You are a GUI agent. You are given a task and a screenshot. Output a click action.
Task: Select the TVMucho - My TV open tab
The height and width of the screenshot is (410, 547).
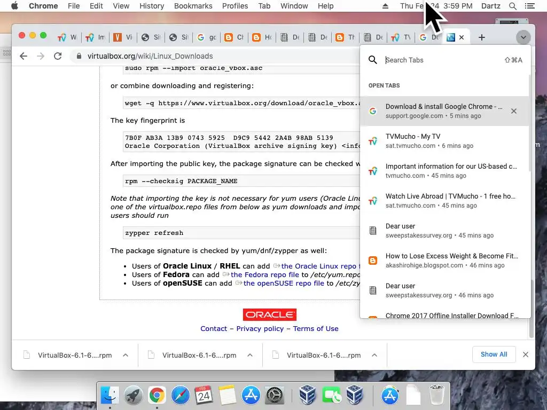(444, 141)
